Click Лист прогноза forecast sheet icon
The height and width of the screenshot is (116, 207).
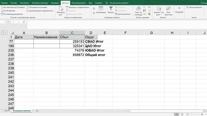click(x=168, y=9)
